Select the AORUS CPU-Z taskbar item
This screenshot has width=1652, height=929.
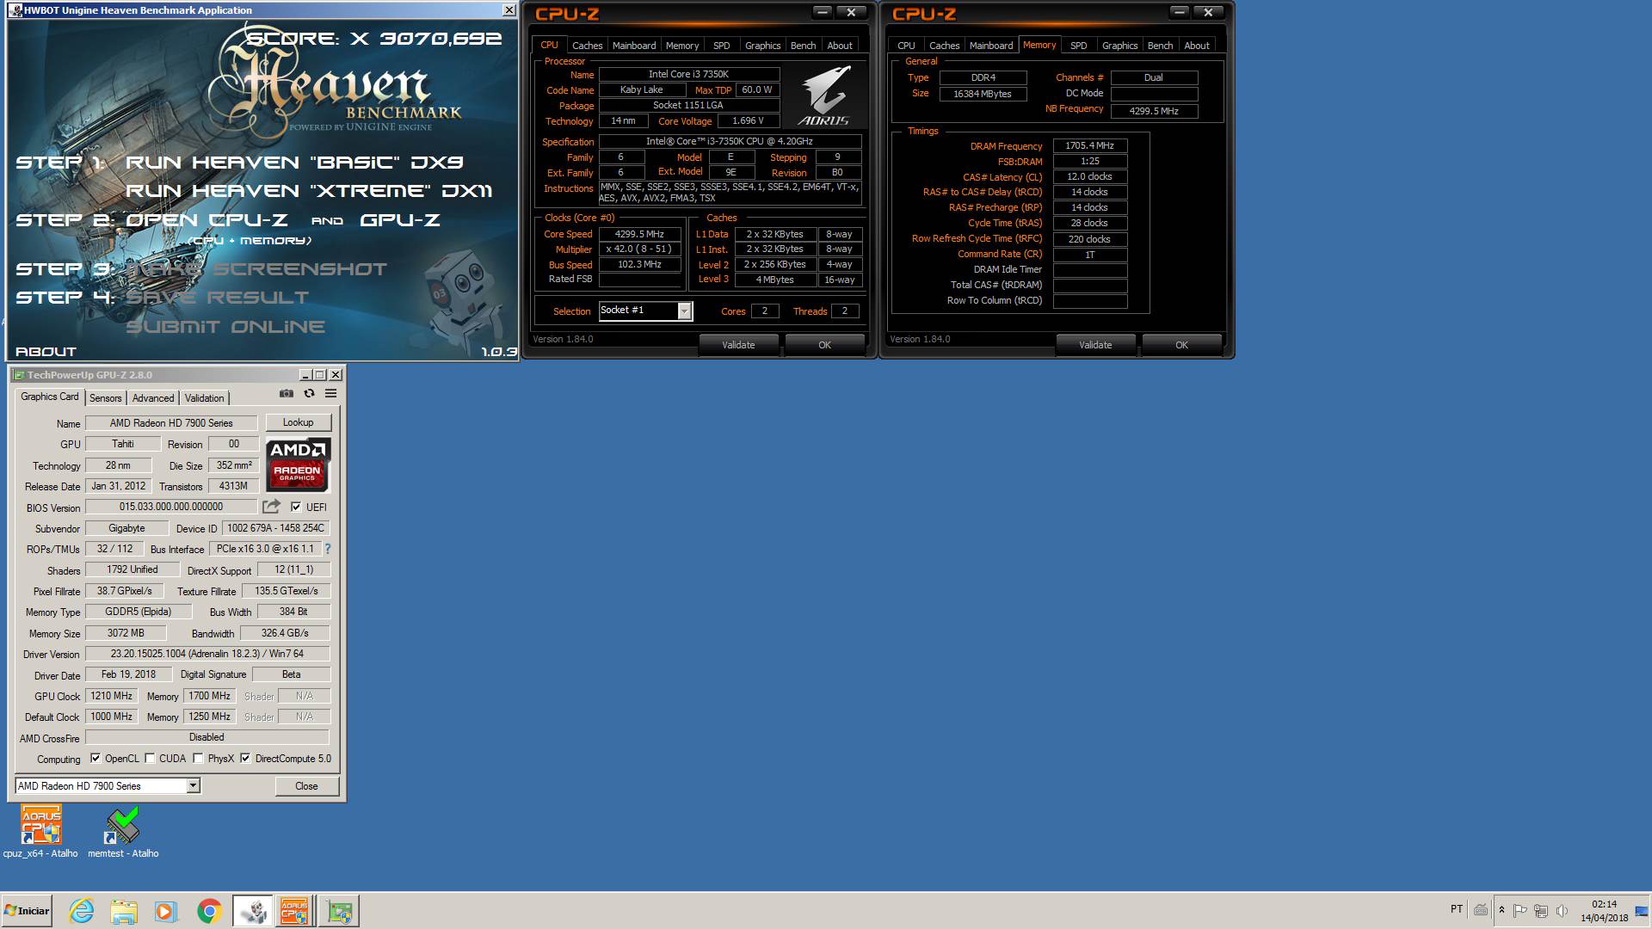(x=294, y=911)
